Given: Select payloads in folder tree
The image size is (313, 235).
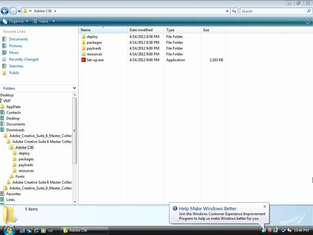Looking at the screenshot, I should 26,165.
